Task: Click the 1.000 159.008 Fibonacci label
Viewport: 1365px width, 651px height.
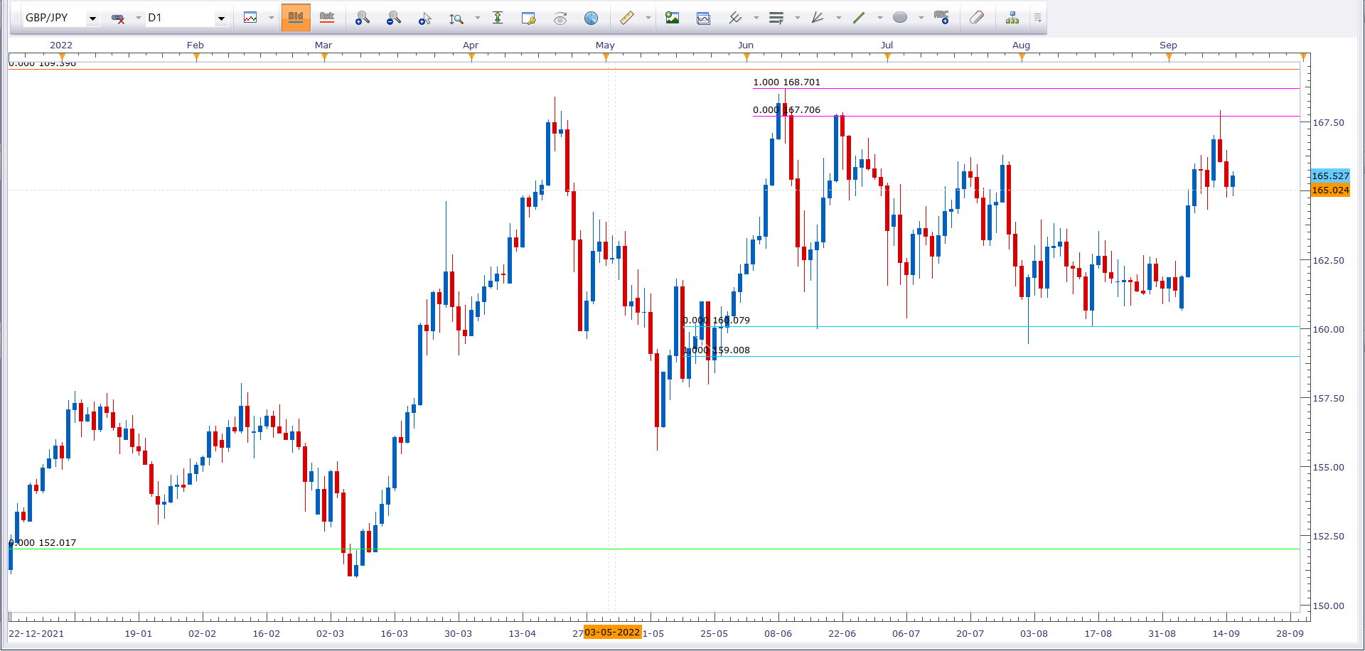Action: click(717, 350)
